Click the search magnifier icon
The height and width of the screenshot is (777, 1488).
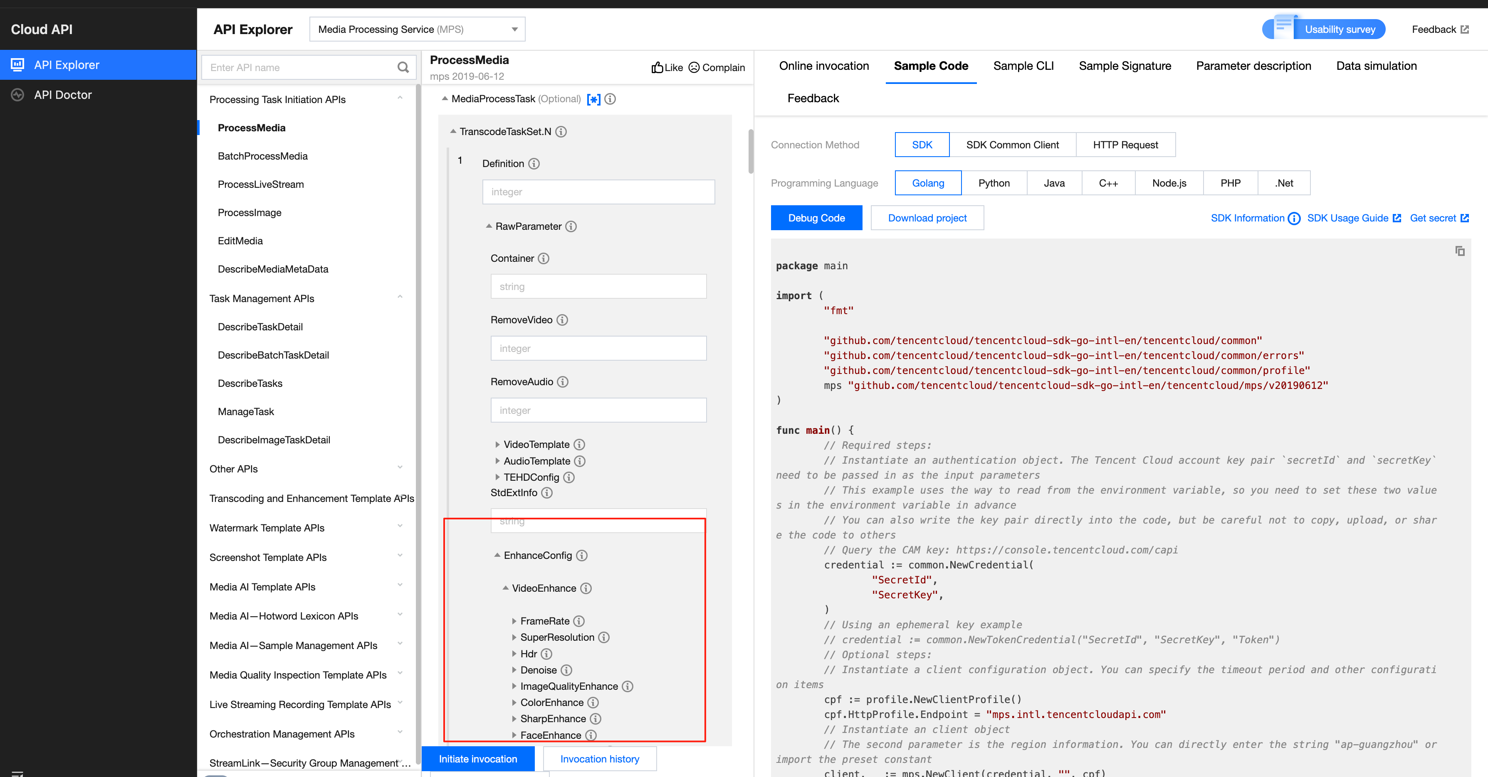click(x=403, y=68)
